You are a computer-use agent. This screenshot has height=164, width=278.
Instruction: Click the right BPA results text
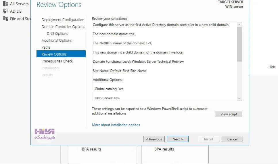[164, 149]
